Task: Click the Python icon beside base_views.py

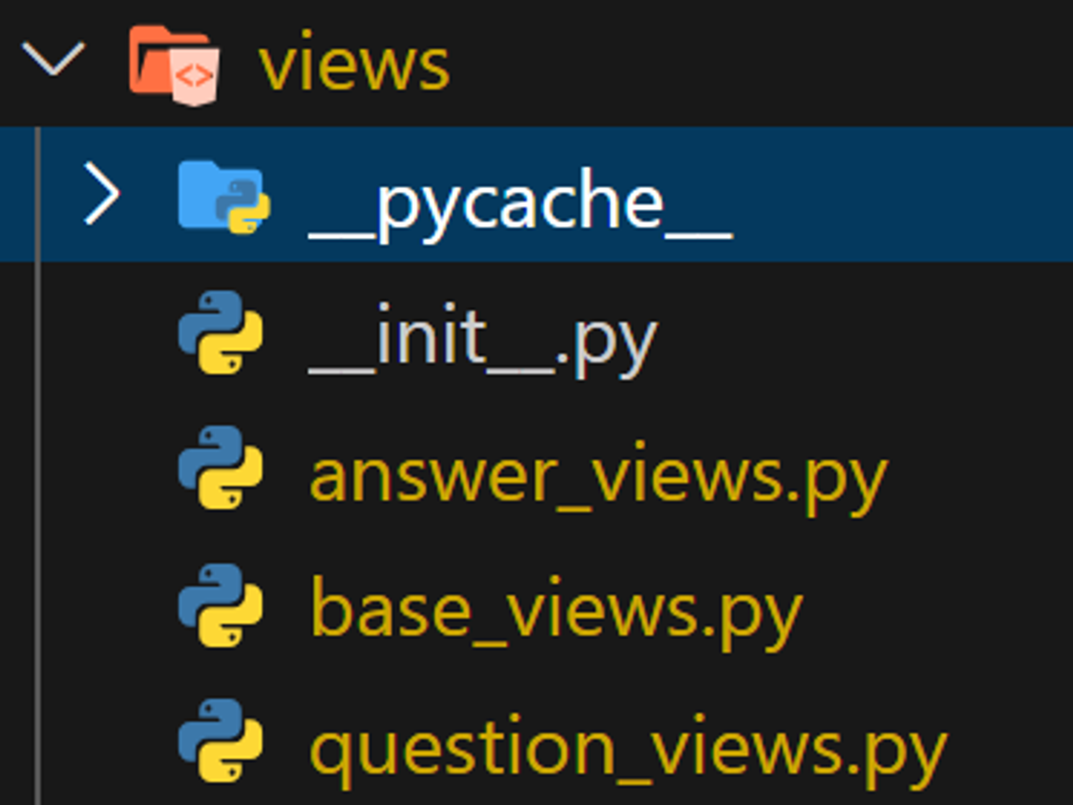Action: (221, 605)
